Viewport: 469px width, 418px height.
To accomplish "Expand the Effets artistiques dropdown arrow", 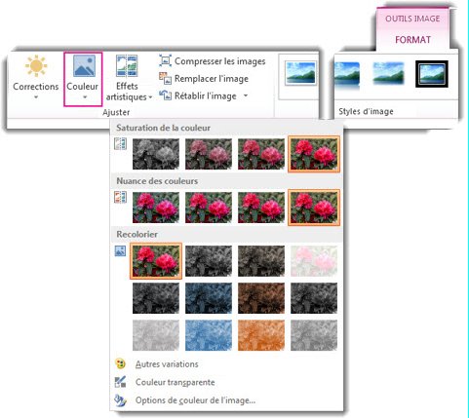I will tap(150, 97).
